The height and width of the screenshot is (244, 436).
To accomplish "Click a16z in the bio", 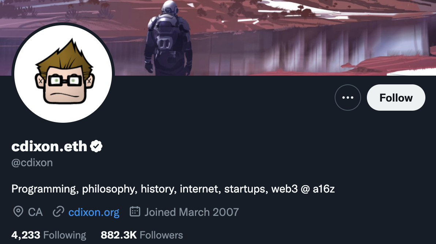I will pyautogui.click(x=324, y=189).
